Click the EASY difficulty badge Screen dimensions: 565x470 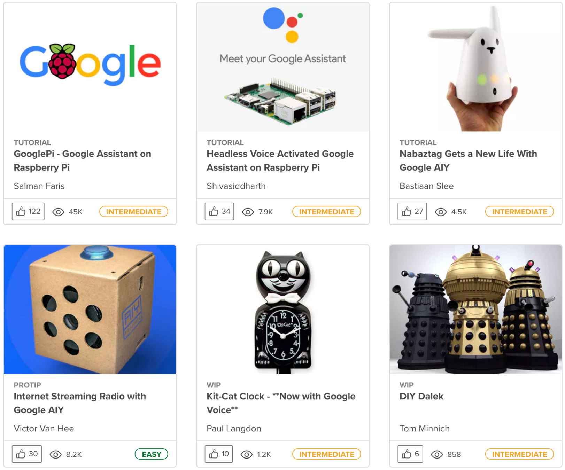click(x=152, y=454)
